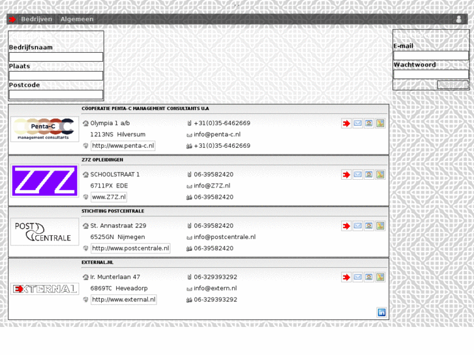Open the http://www.external.nl link

(124, 300)
